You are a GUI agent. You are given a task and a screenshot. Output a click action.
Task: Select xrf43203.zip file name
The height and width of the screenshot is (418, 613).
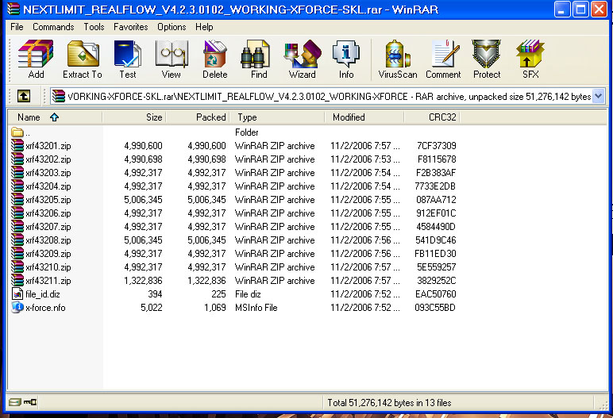click(x=48, y=173)
